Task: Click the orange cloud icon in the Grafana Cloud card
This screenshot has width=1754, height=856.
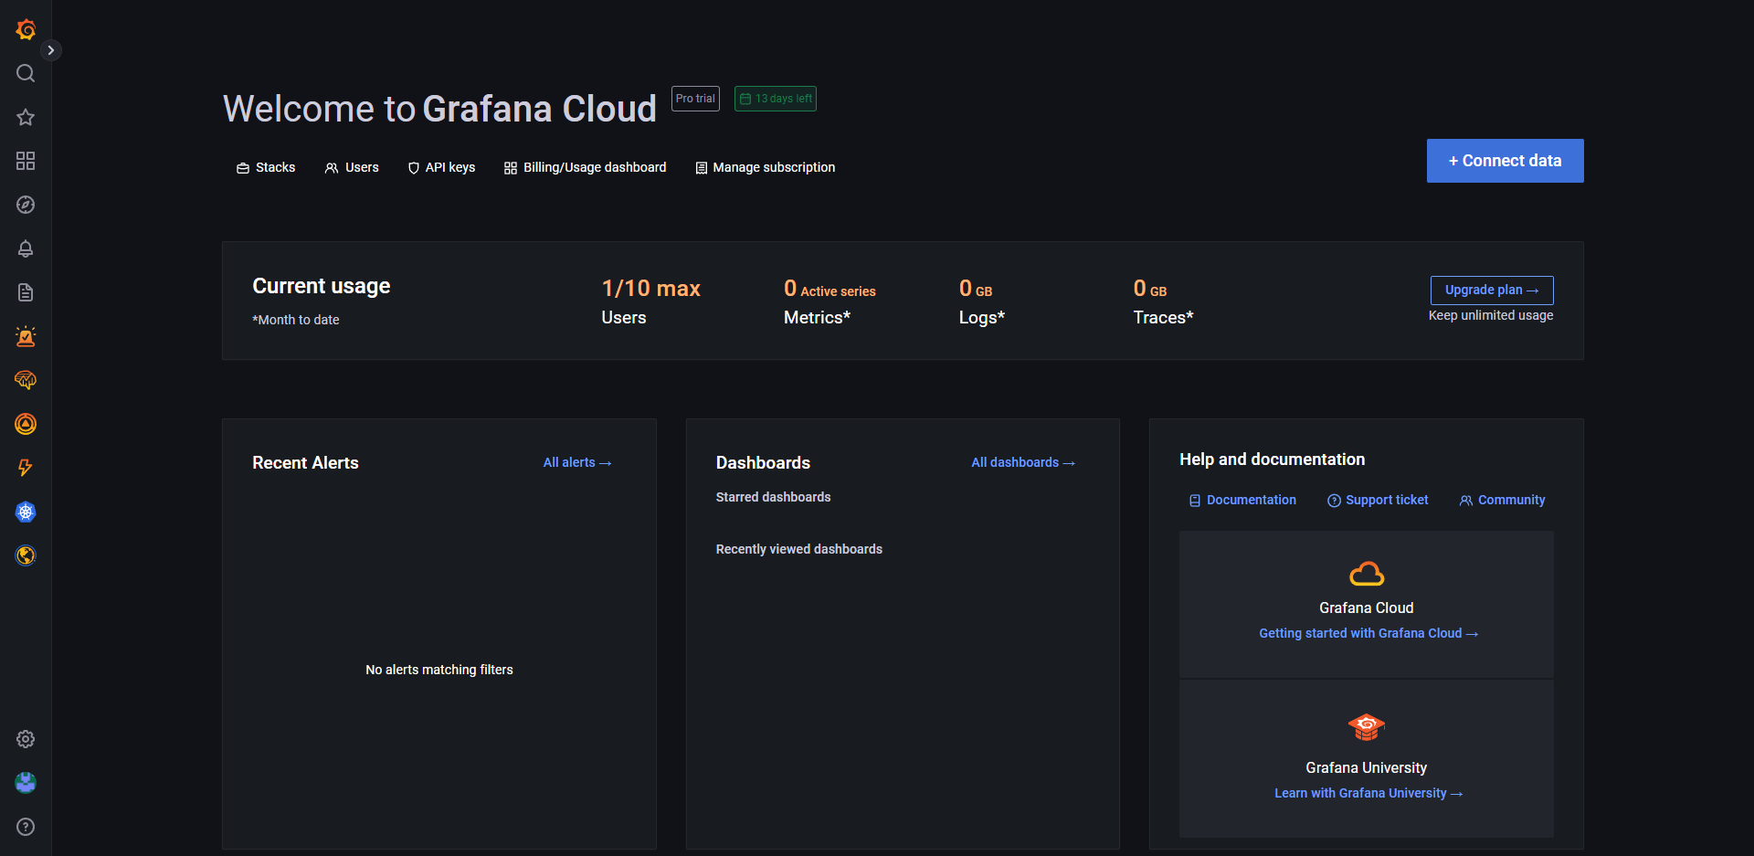Action: coord(1367,574)
